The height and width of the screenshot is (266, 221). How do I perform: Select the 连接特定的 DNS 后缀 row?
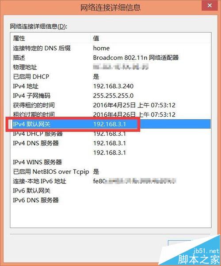[111, 48]
